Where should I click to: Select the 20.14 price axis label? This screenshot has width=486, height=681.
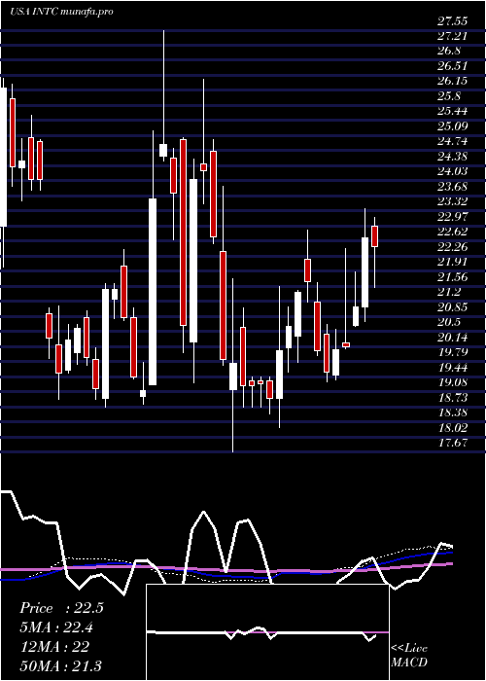point(452,338)
